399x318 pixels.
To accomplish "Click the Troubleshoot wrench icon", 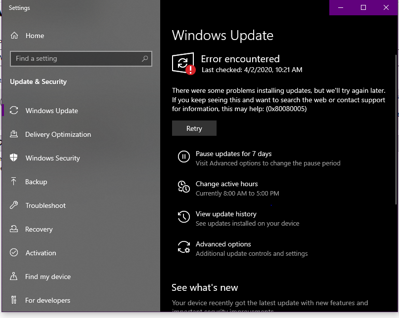I will click(14, 205).
